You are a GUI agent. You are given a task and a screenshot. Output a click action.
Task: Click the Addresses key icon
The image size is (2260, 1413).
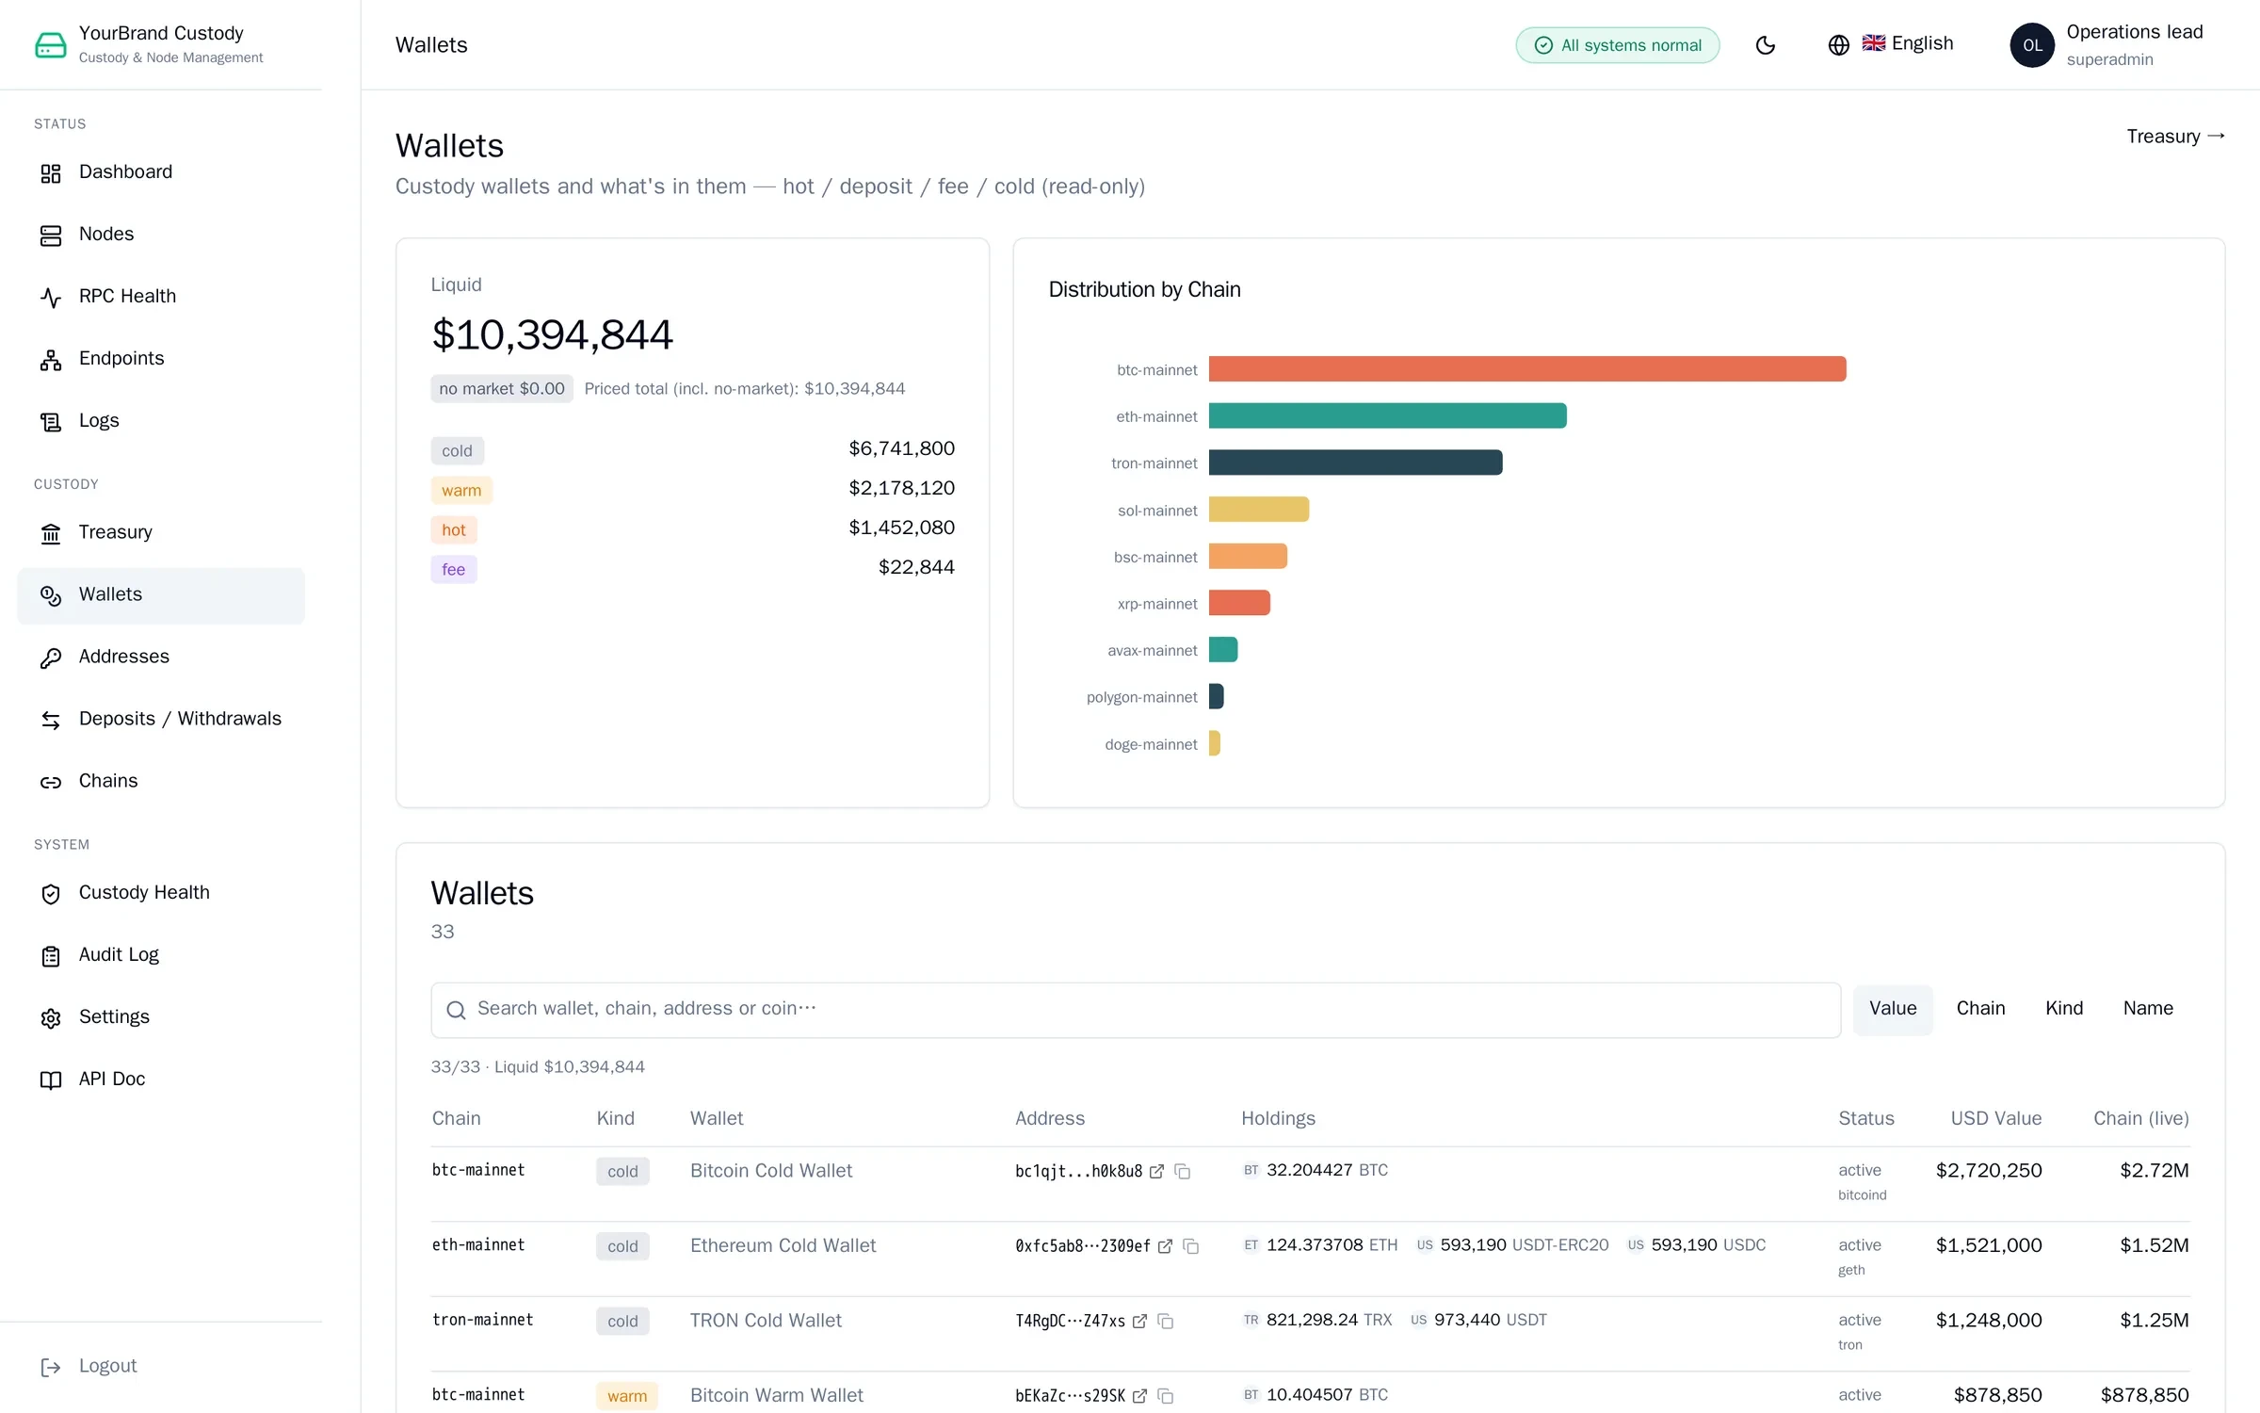51,658
